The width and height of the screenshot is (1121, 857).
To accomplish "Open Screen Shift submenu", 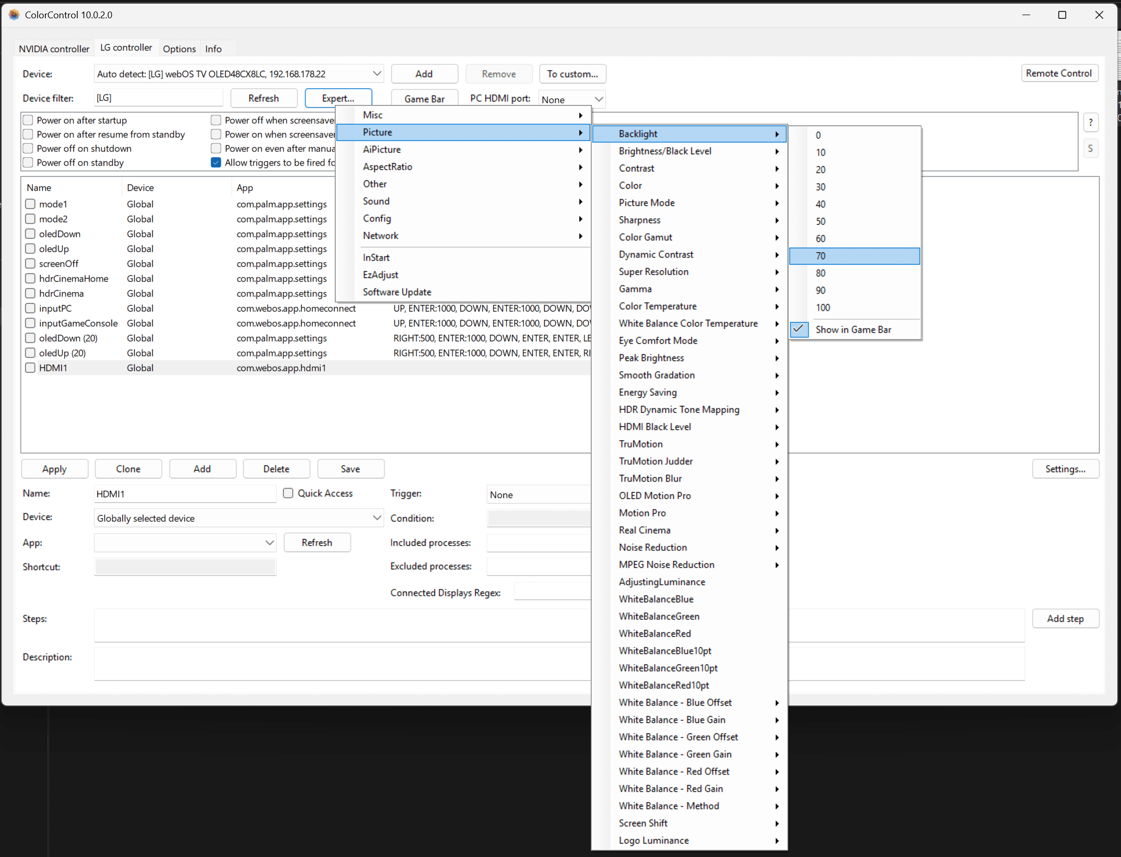I will [x=690, y=823].
